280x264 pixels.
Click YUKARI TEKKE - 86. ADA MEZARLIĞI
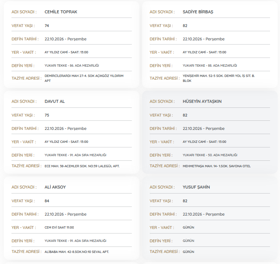72,66
